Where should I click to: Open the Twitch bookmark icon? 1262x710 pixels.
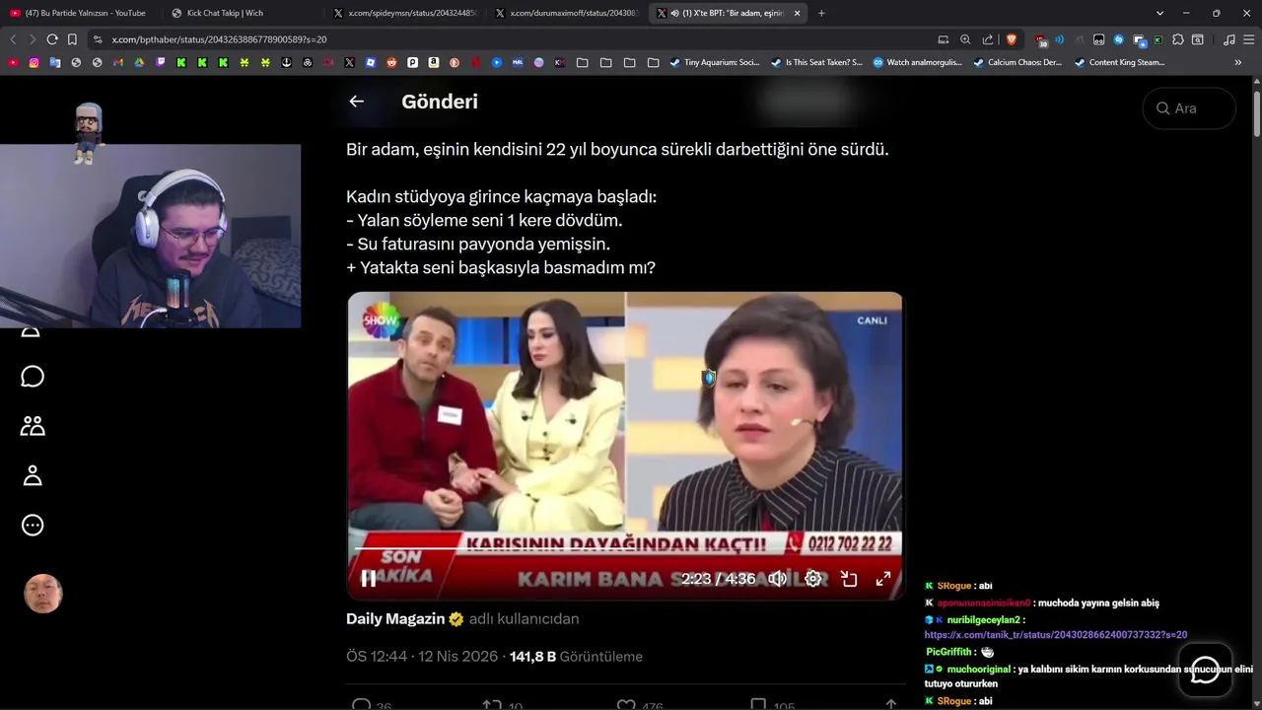coord(161,62)
